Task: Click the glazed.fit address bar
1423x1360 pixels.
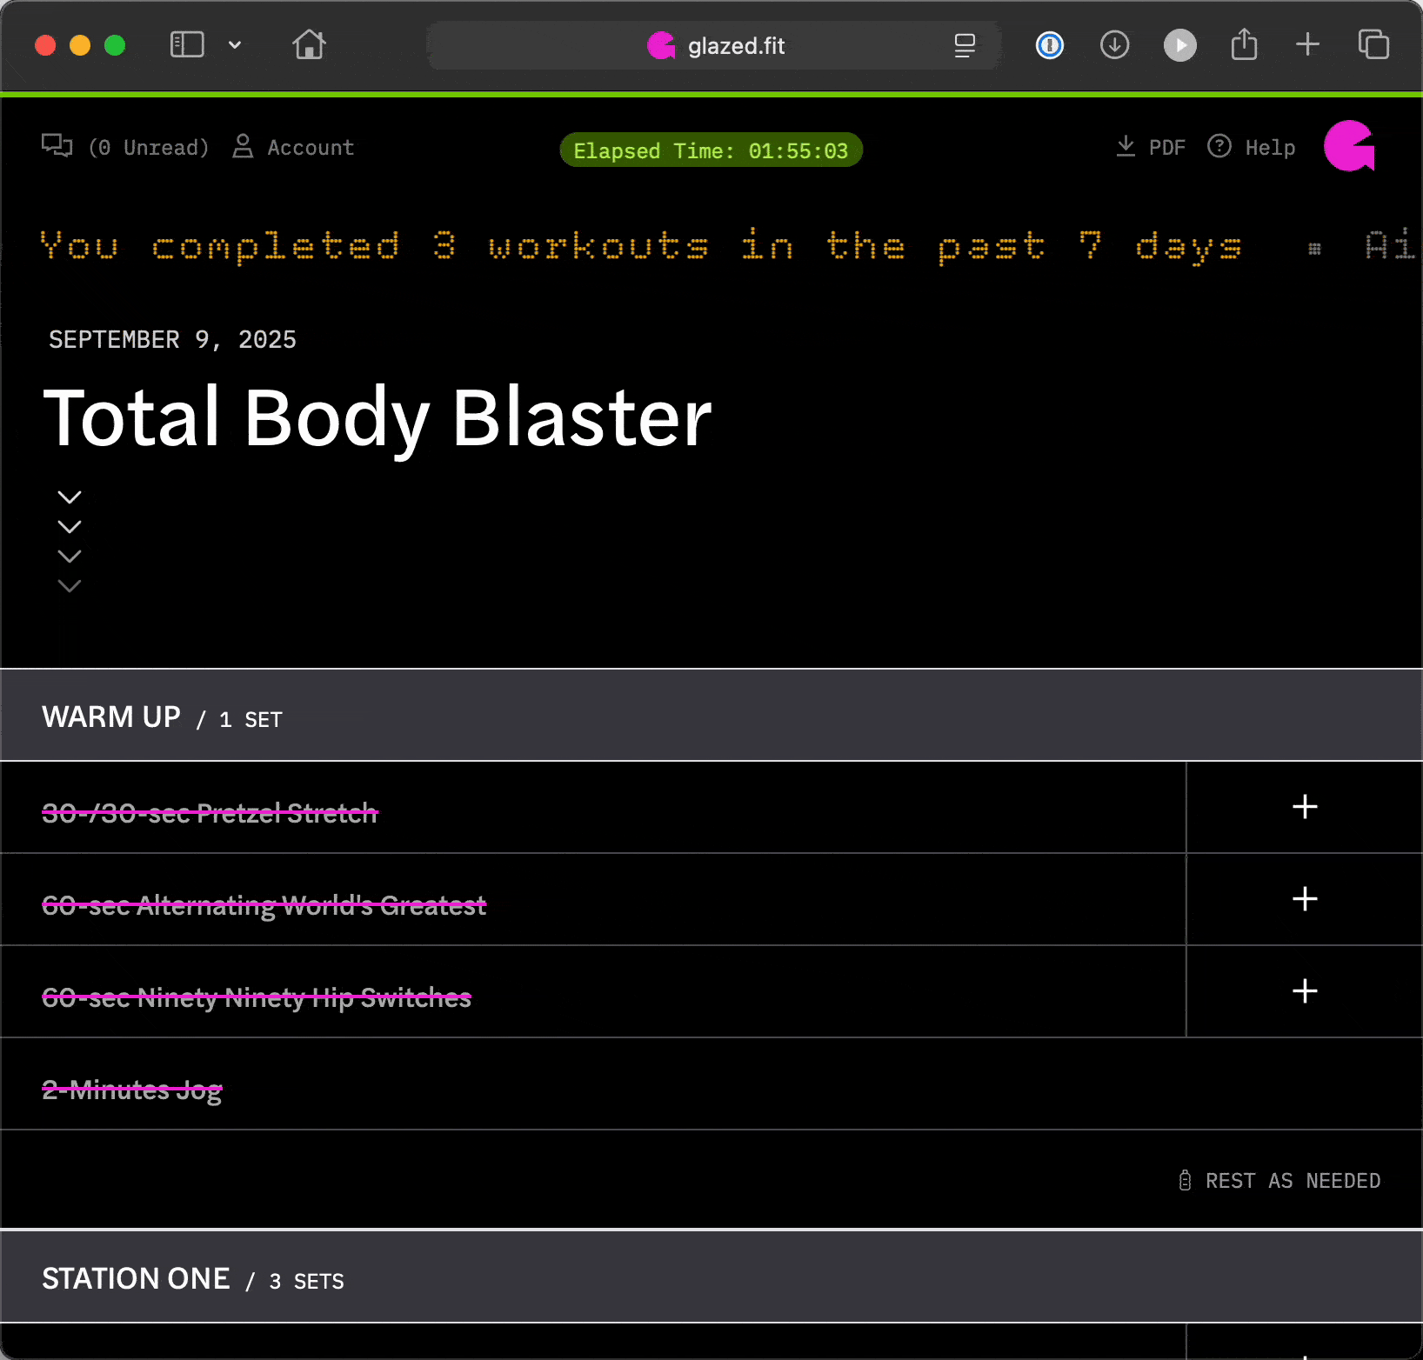Action: tap(713, 45)
